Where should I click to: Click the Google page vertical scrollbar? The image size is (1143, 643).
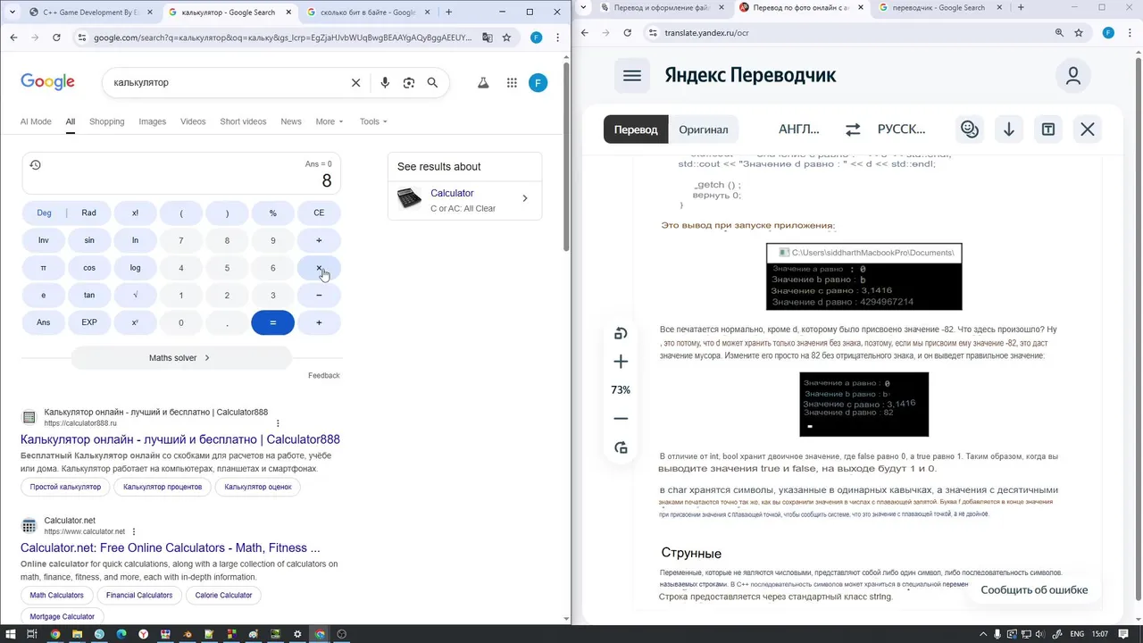[566, 156]
